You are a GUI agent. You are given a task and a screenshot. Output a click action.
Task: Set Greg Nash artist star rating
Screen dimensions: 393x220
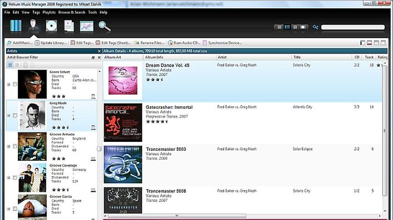coord(61,127)
